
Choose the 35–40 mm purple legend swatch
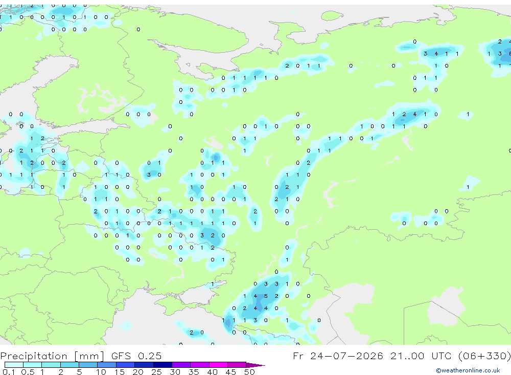[200, 365]
